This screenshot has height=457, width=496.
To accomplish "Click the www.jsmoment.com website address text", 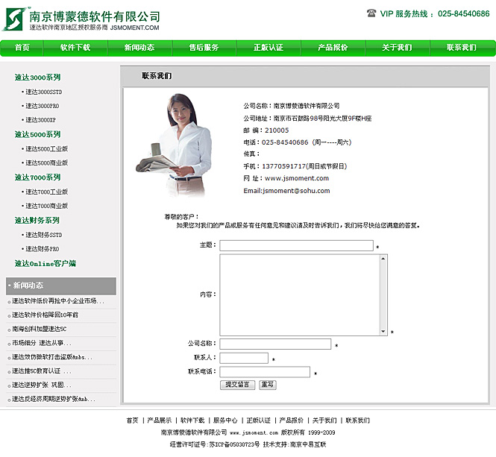I will 297,178.
